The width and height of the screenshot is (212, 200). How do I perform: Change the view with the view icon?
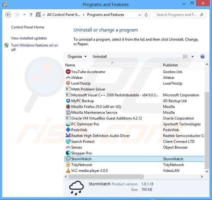[x=185, y=57]
